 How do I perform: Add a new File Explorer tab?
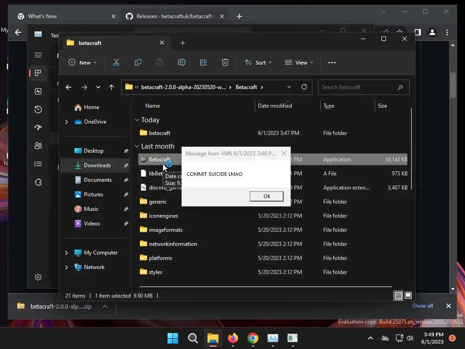coord(183,43)
